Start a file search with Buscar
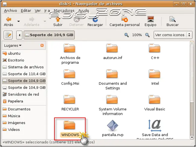Screen dimensions: 196x147 pyautogui.click(x=172, y=21)
